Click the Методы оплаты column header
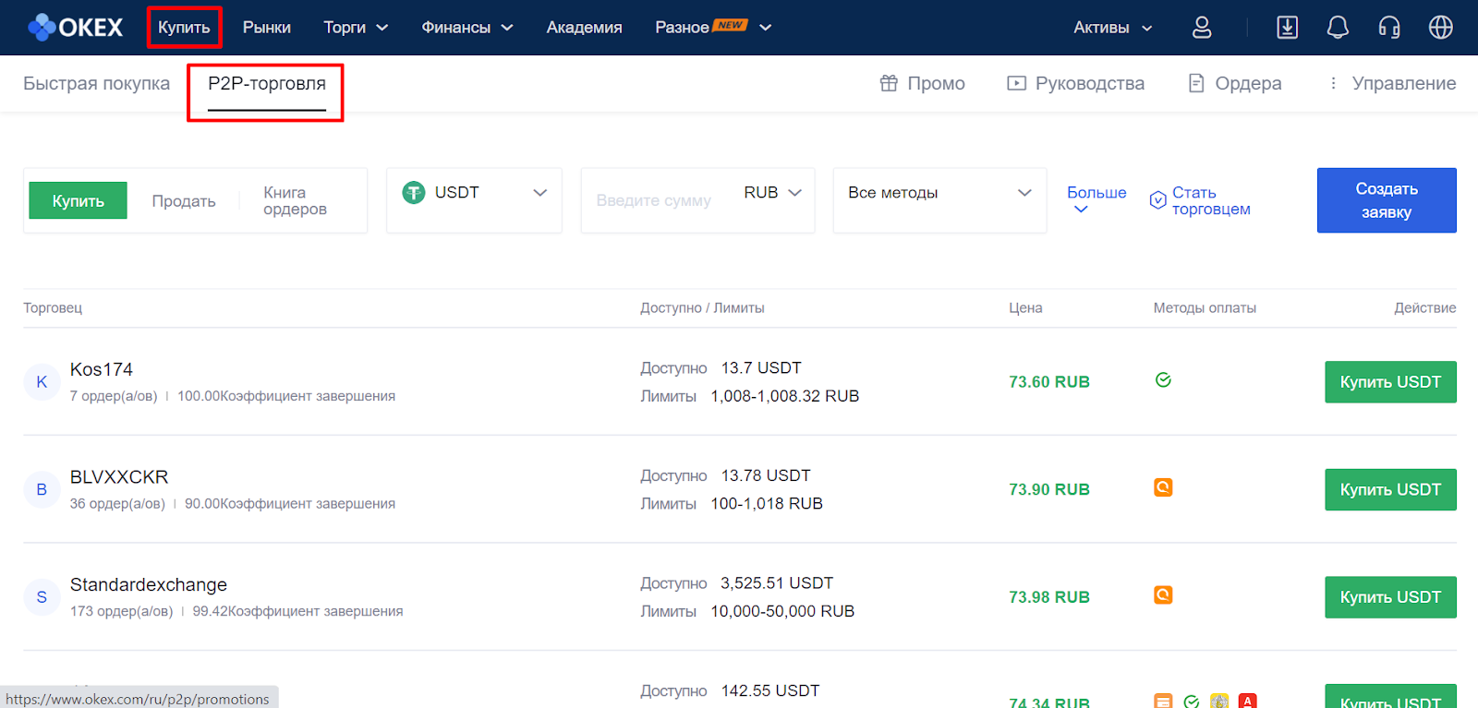The width and height of the screenshot is (1478, 708). 1205,307
